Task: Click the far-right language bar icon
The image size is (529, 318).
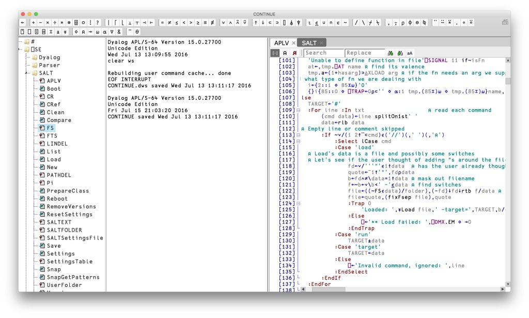Action: tap(505, 22)
